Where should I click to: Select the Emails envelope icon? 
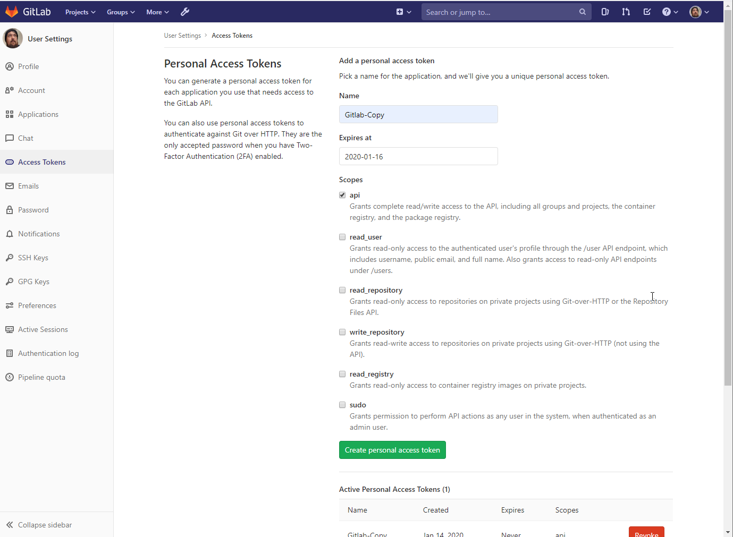[9, 186]
